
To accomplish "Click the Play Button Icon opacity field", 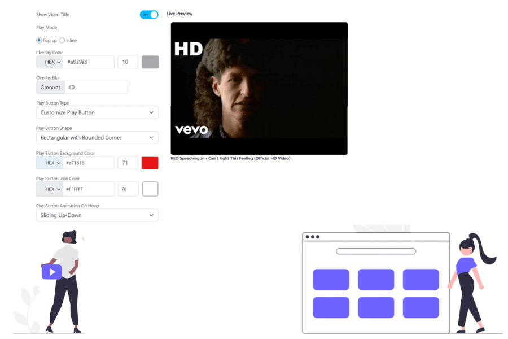I will [128, 189].
